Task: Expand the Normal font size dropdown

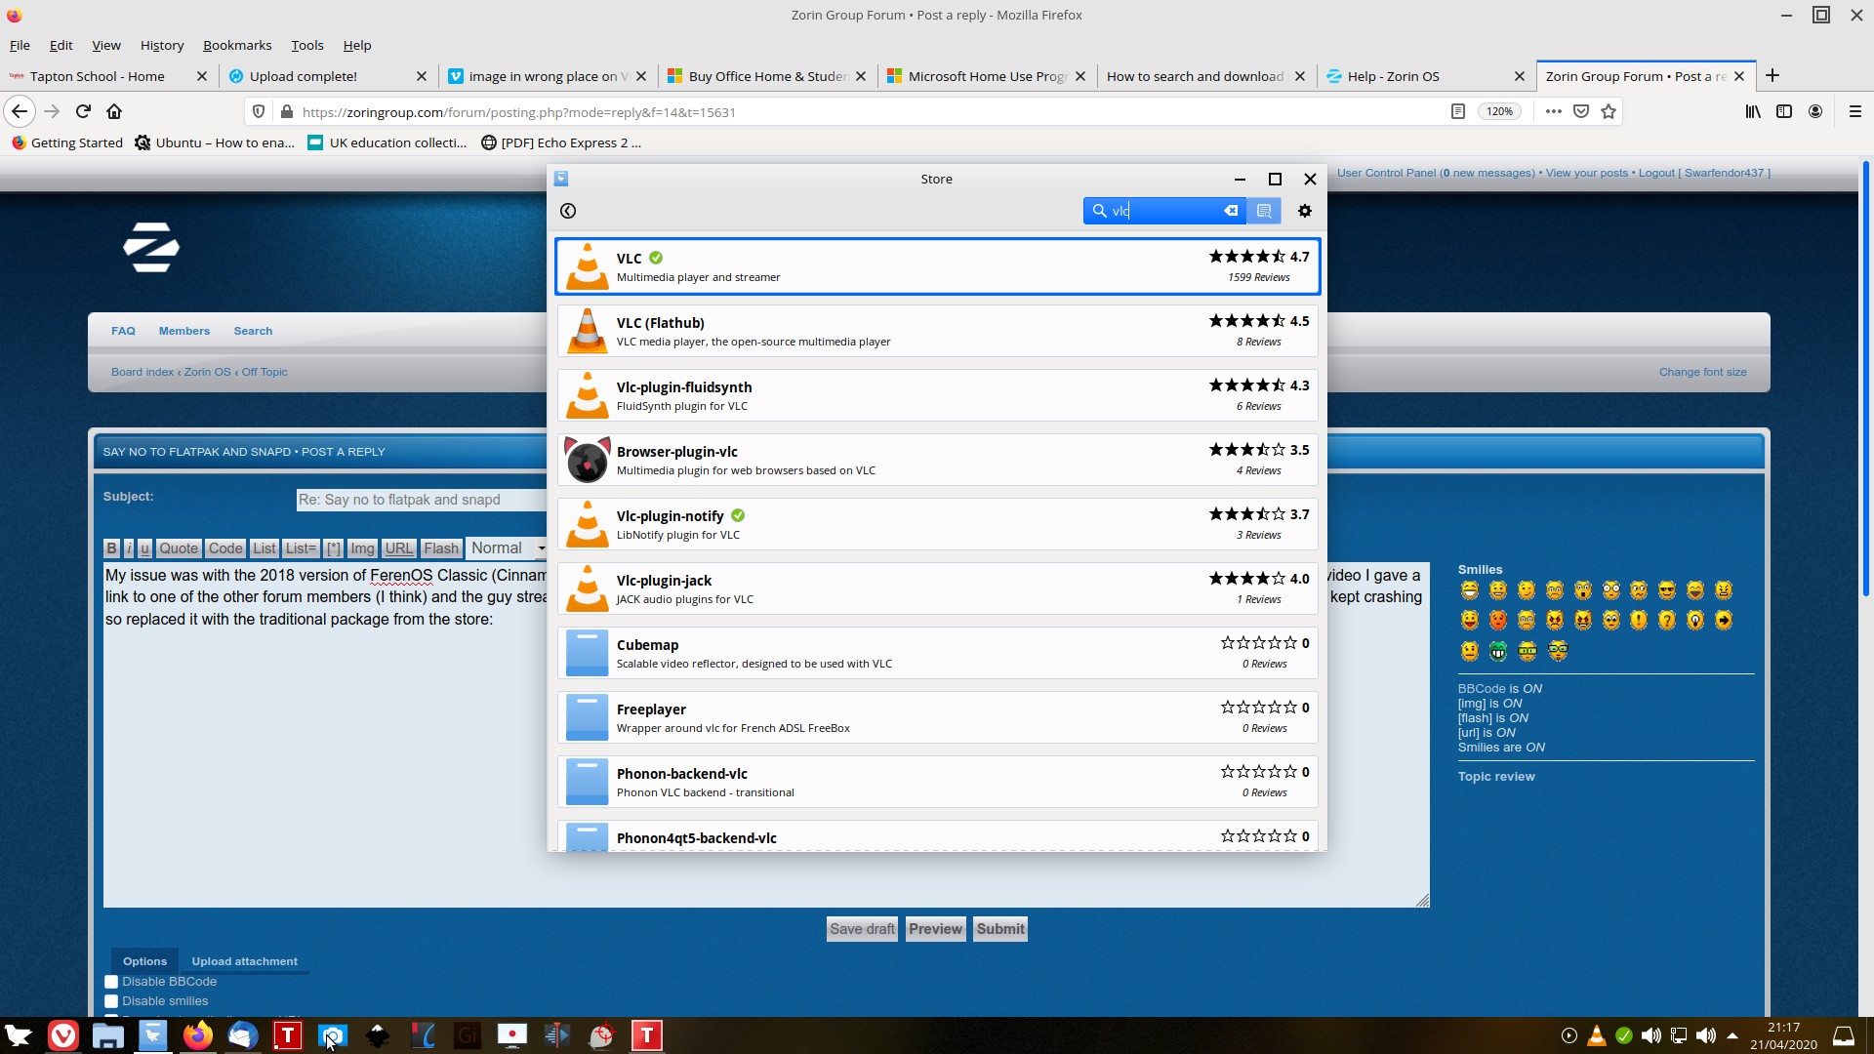Action: [507, 548]
